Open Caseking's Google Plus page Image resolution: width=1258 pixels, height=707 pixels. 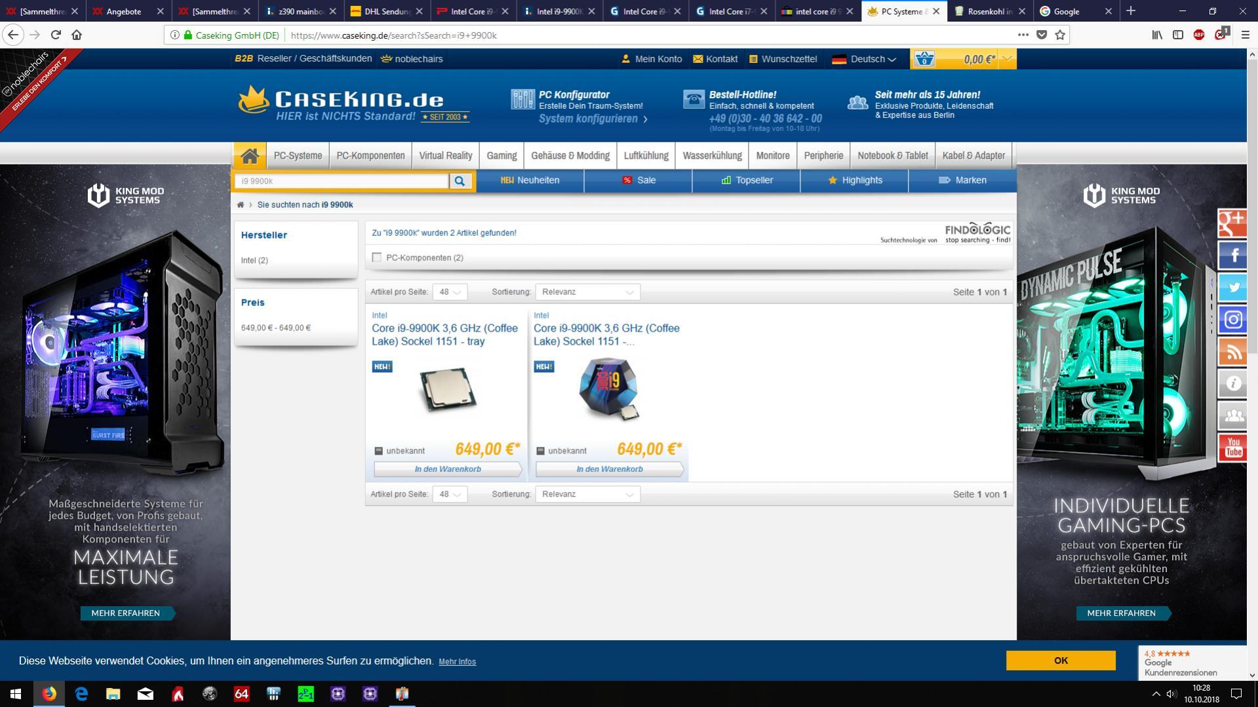[x=1232, y=223]
